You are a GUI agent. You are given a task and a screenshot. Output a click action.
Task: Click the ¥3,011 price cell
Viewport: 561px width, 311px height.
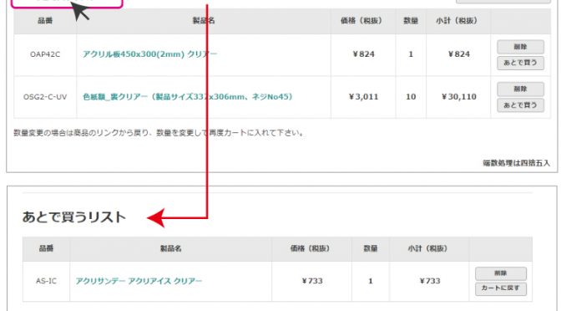click(363, 97)
